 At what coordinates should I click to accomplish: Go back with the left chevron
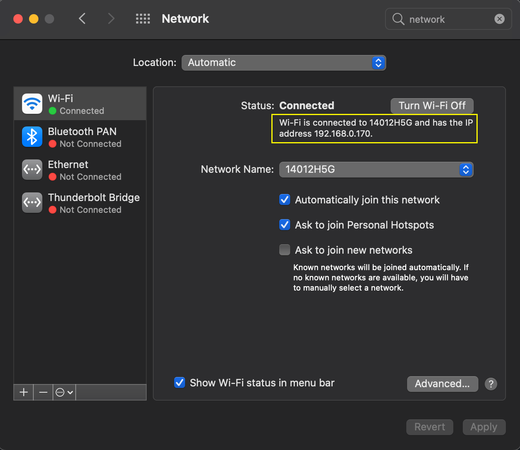pos(82,18)
